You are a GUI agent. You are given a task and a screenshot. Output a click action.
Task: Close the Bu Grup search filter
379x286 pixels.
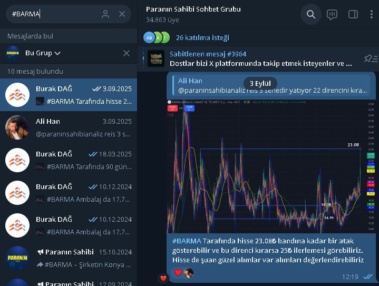click(127, 53)
